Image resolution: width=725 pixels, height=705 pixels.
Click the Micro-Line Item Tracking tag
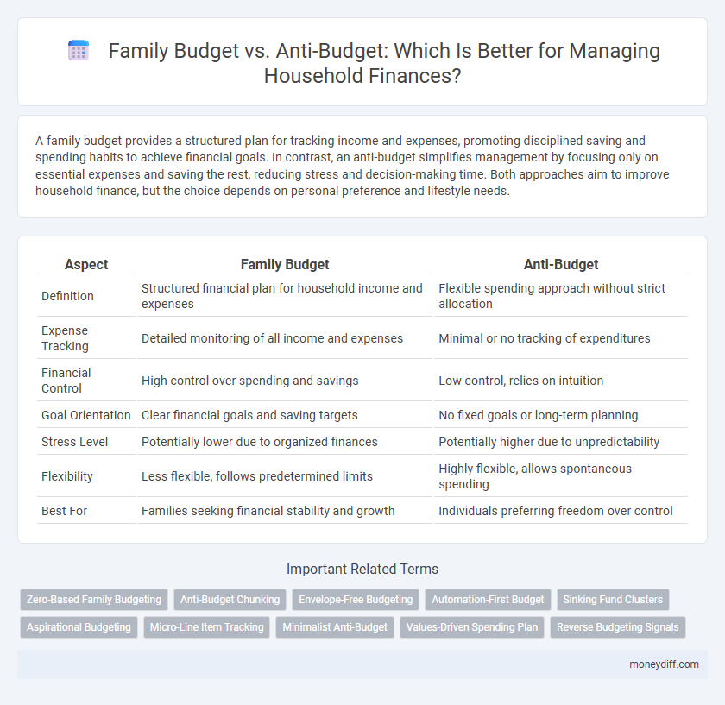pos(206,627)
